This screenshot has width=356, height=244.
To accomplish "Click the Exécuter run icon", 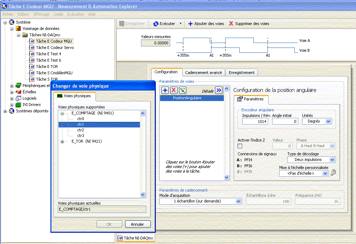I will click(x=155, y=24).
